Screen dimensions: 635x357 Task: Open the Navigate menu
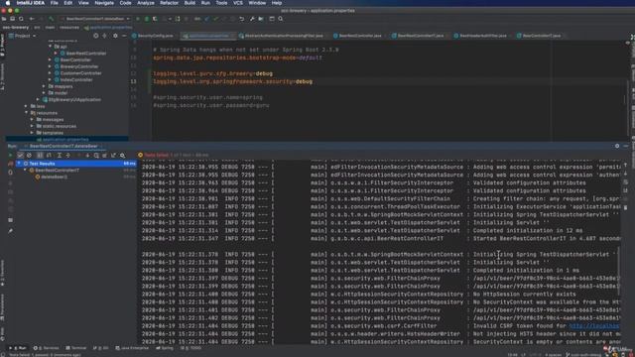coord(104,3)
